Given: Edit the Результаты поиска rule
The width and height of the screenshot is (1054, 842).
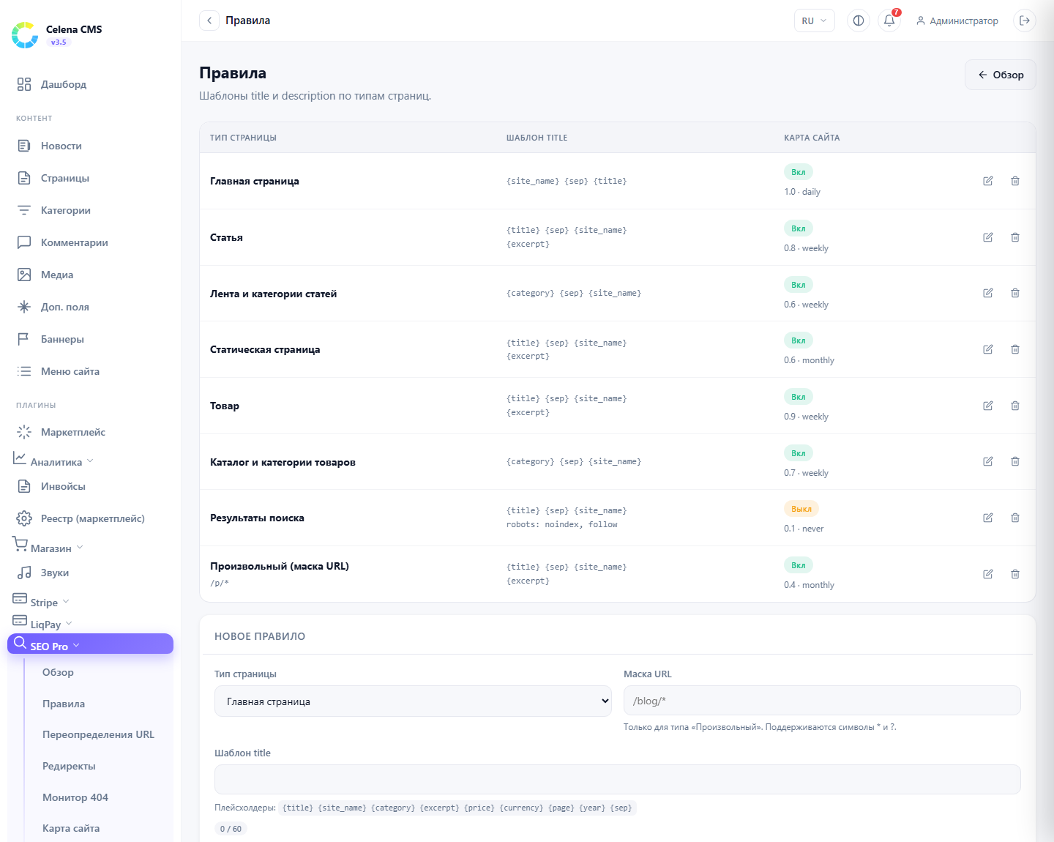Looking at the screenshot, I should (988, 518).
